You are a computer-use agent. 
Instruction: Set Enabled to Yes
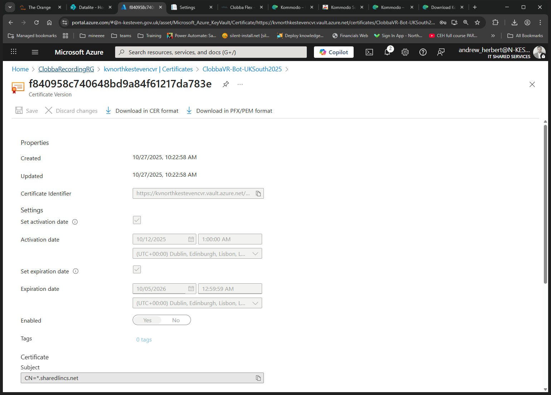pos(147,320)
